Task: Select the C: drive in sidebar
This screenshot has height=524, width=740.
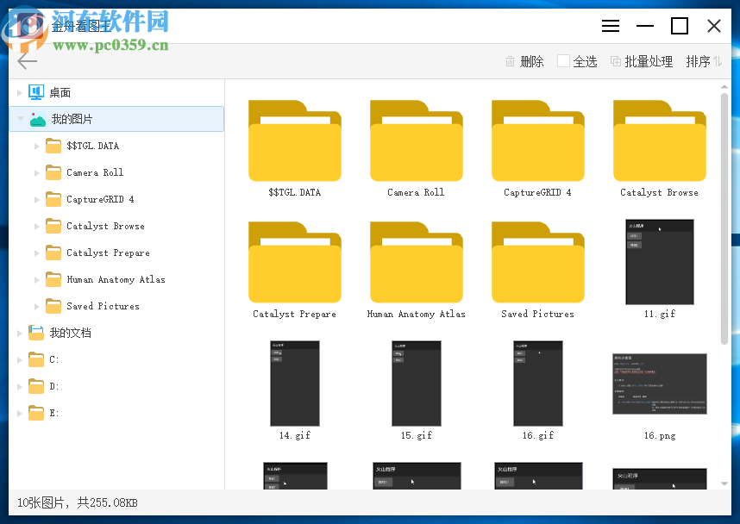Action: pos(53,359)
